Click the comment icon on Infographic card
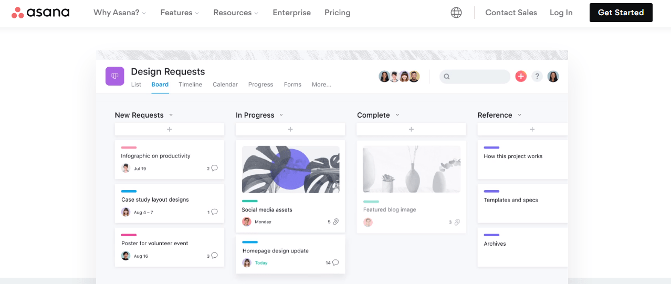 [214, 169]
